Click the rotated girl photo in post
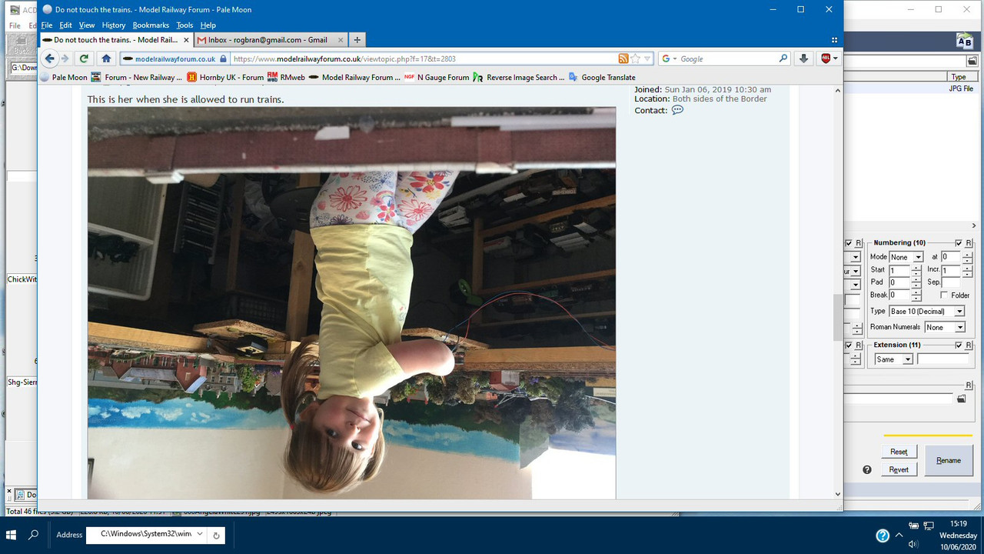The width and height of the screenshot is (984, 554). point(351,303)
